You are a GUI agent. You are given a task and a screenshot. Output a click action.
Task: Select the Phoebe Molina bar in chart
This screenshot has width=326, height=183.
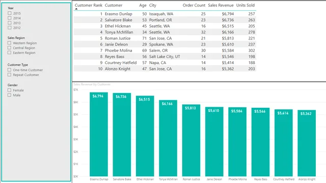tap(237, 142)
